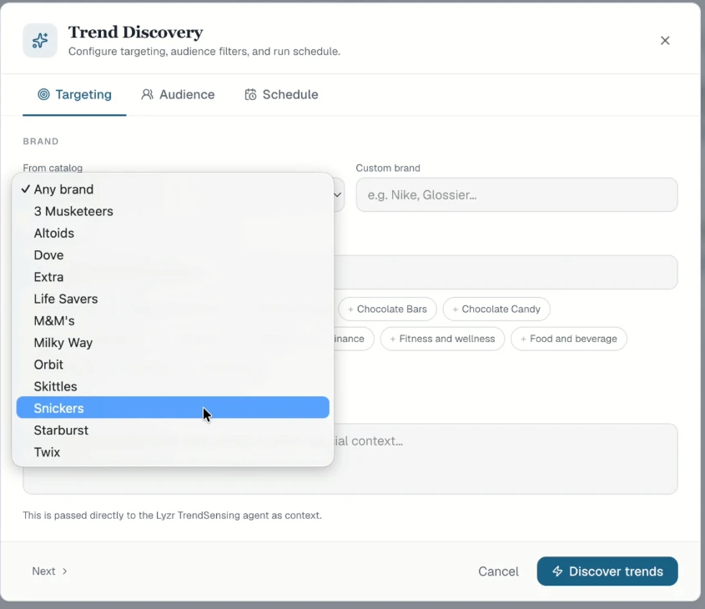Click the From catalog dropdown chevron

click(338, 195)
